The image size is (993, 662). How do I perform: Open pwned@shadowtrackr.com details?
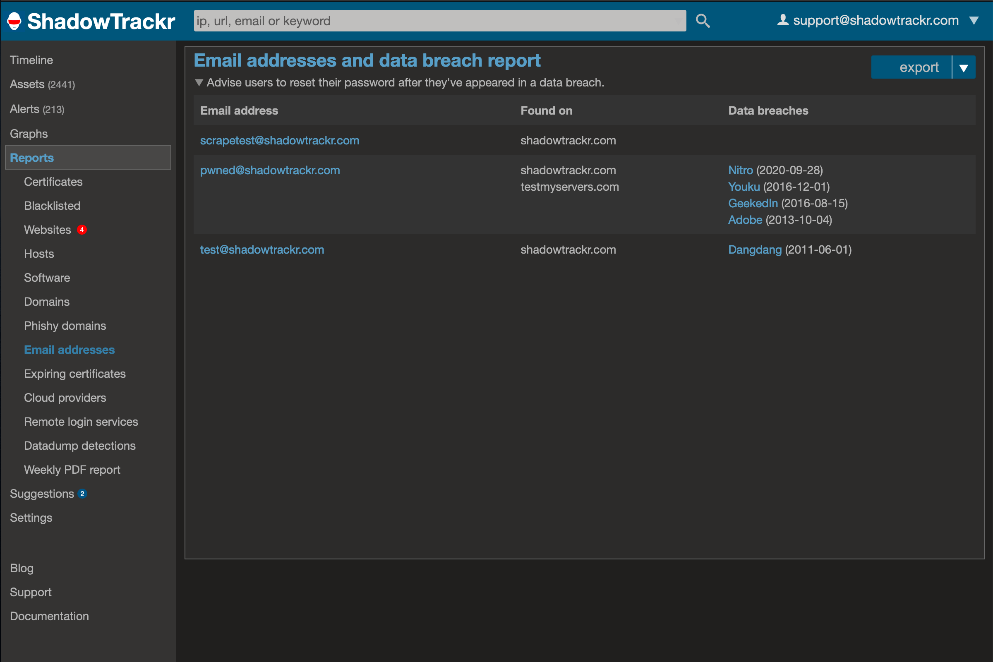click(270, 170)
